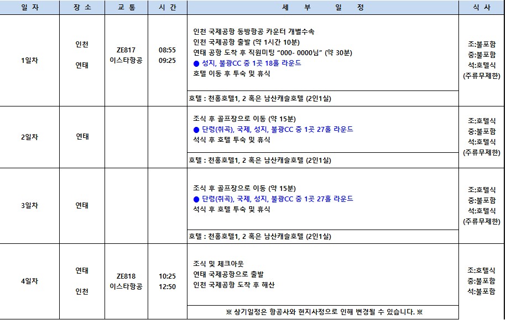Click 연태 in the 4일차 row
The image size is (506, 320).
(x=82, y=270)
